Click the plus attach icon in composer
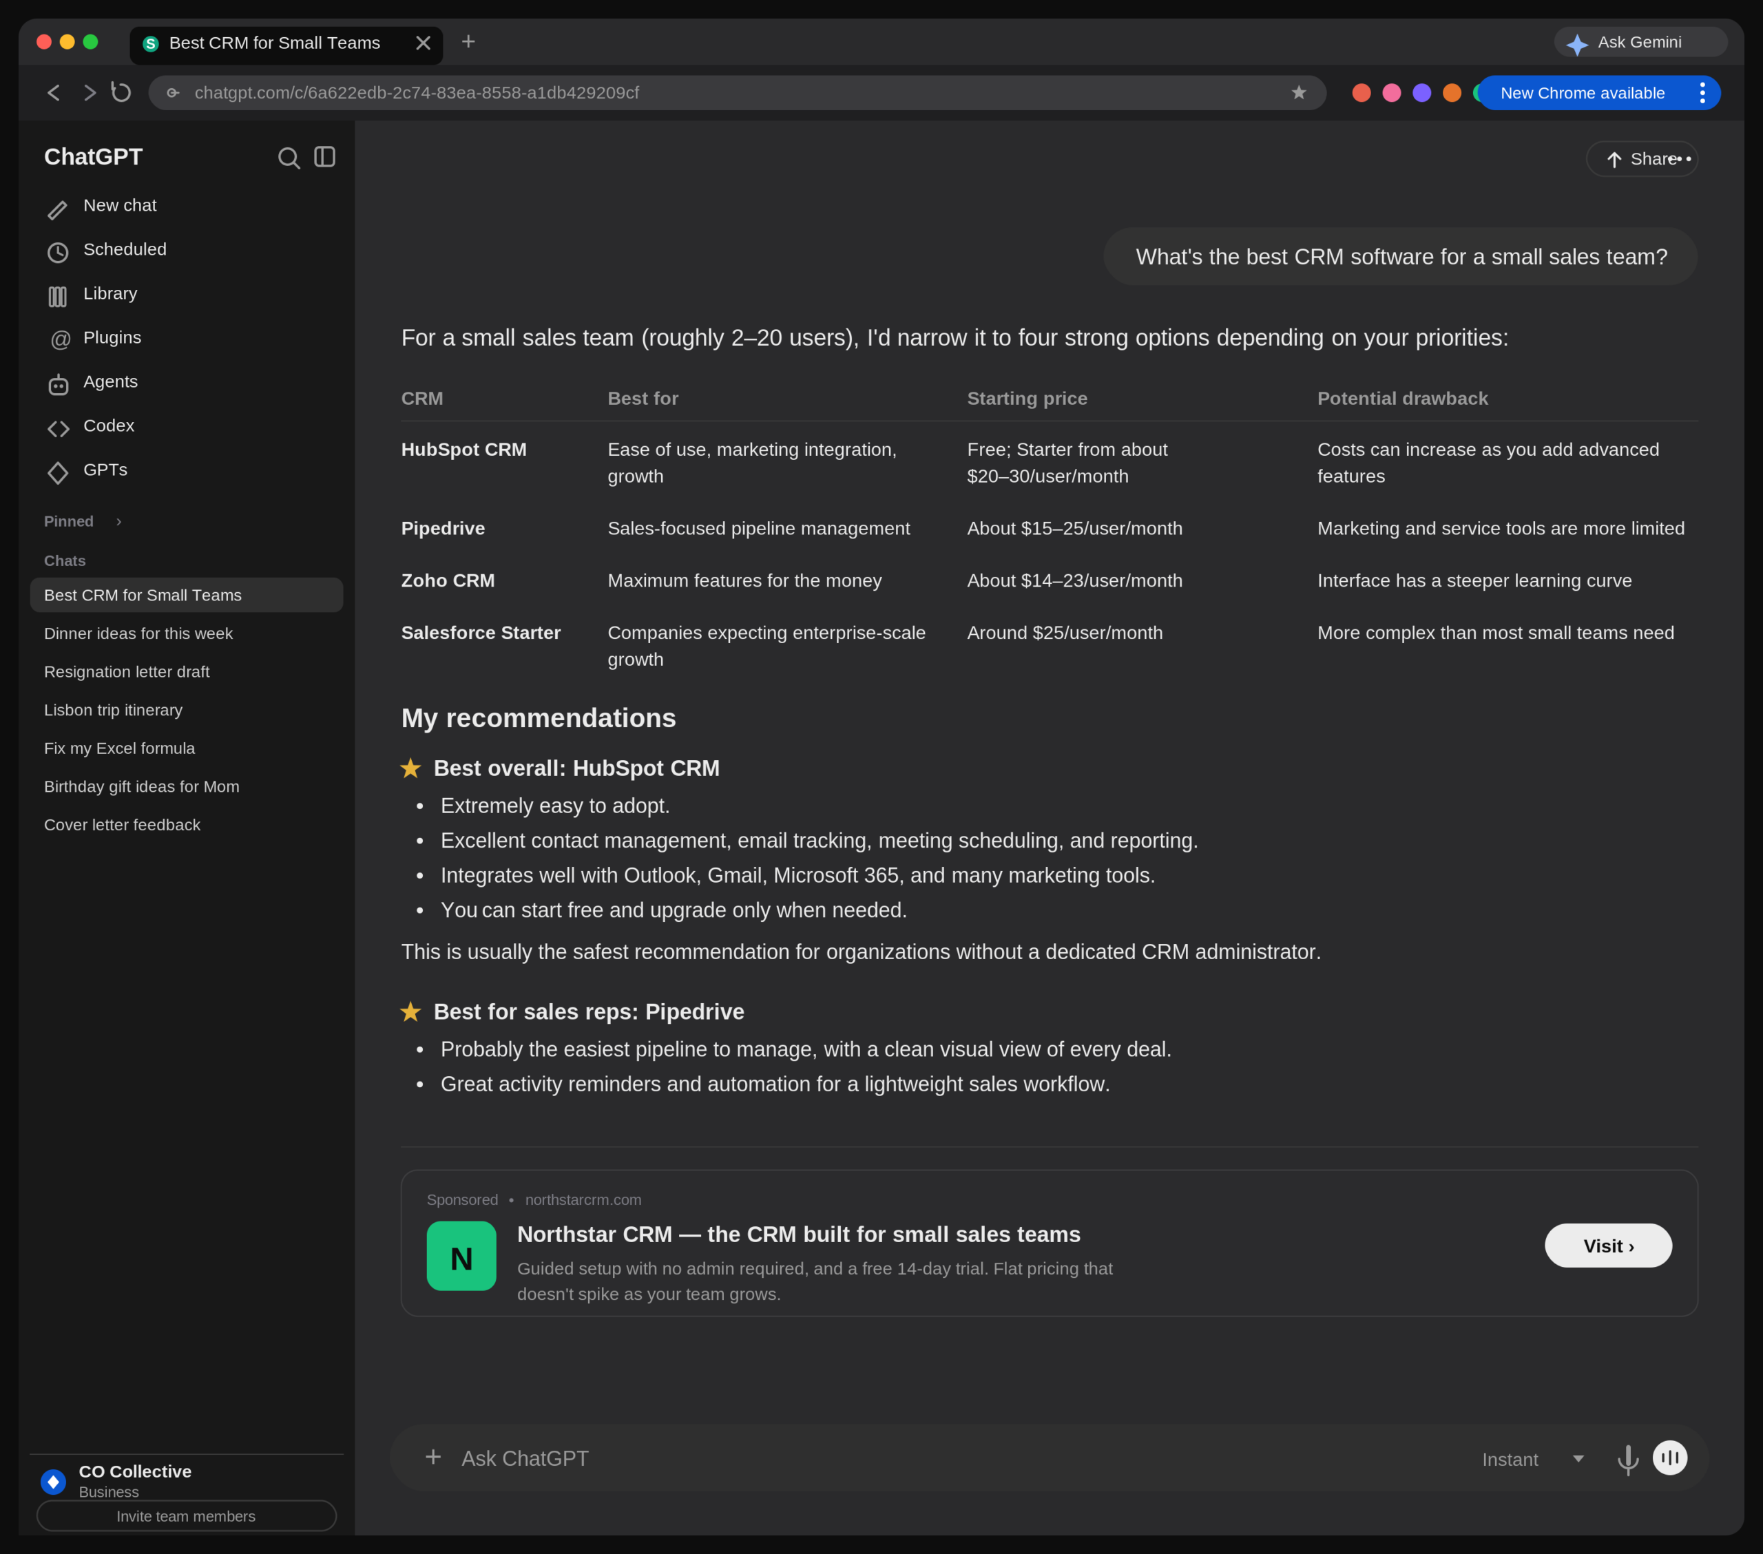 [433, 1458]
